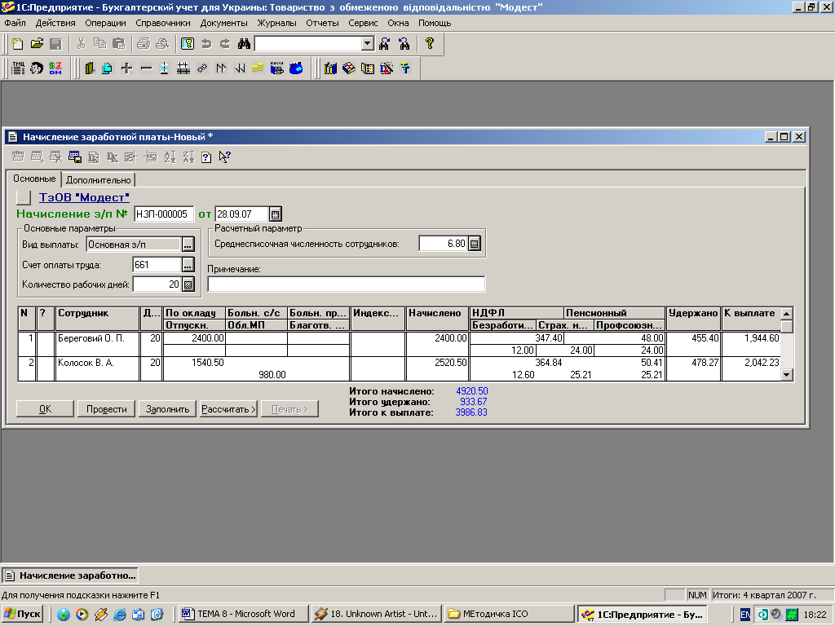The image size is (835, 626).
Task: Select the Береговий О. П. row cell
Action: (x=97, y=344)
